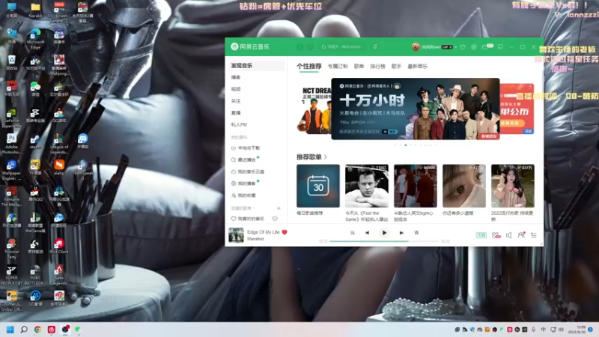Adjust volume with the speaker icon
This screenshot has width=599, height=337.
(x=509, y=235)
